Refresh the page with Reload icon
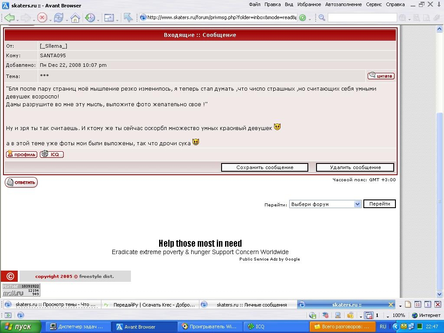This screenshot has width=444, height=333. point(58,18)
